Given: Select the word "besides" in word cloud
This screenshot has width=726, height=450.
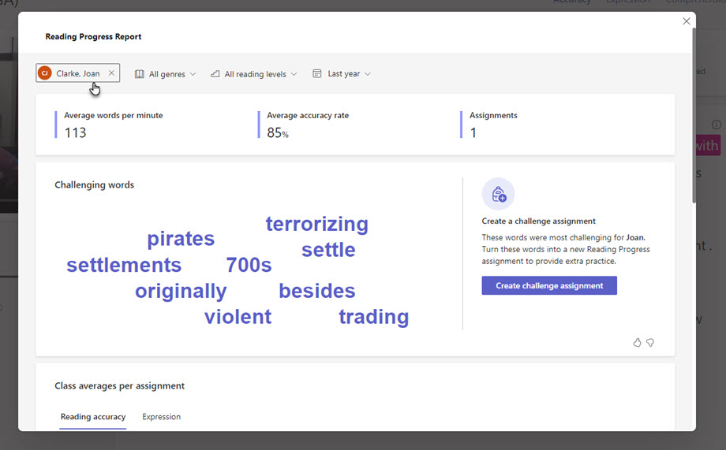Looking at the screenshot, I should point(316,291).
